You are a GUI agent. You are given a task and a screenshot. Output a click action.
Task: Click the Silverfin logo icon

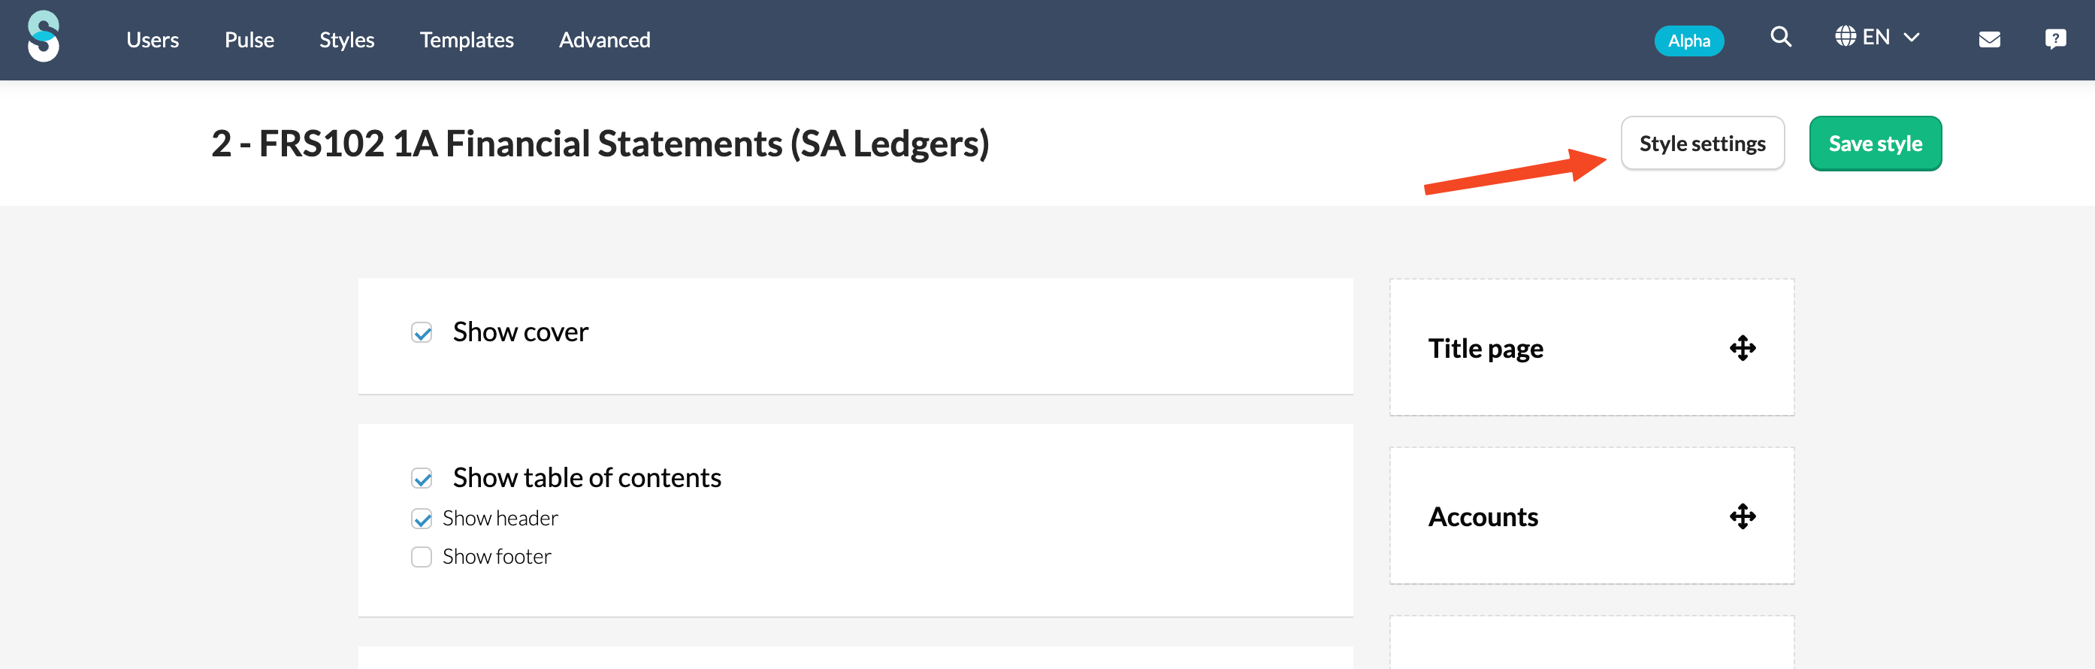click(43, 37)
